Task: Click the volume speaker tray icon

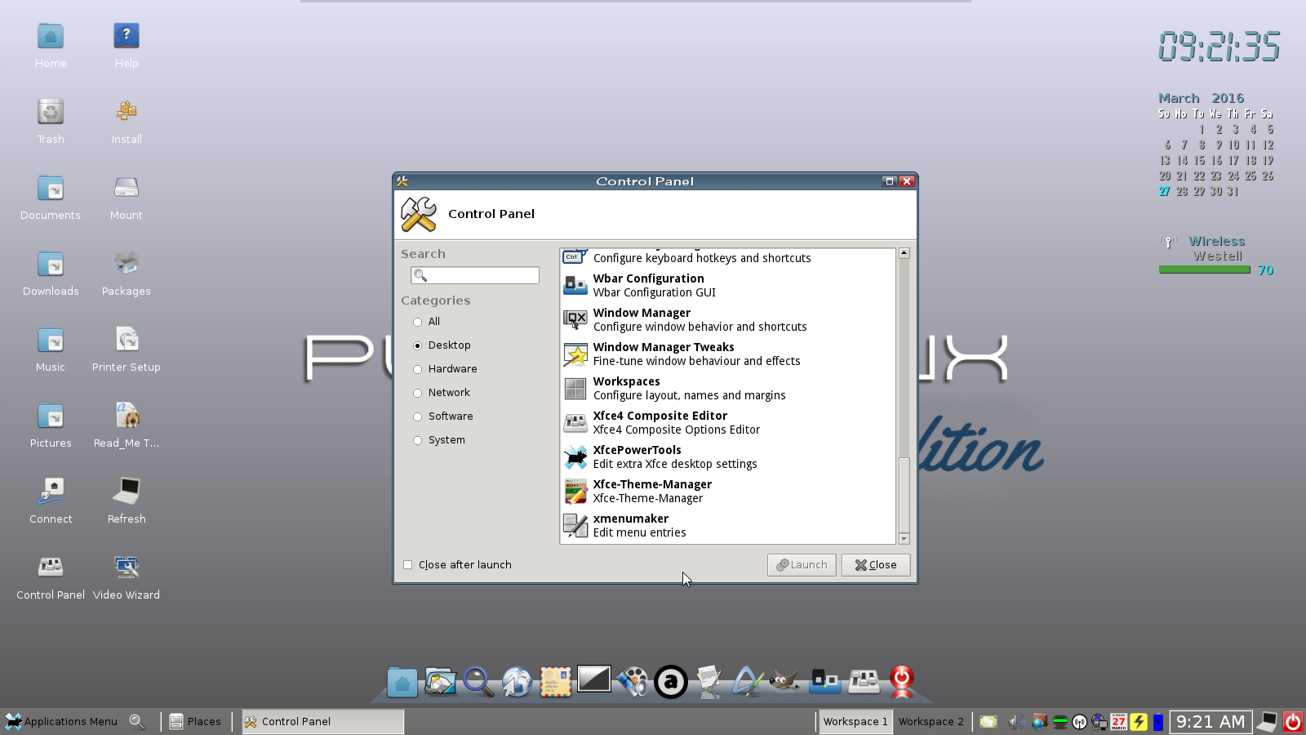Action: click(1016, 722)
